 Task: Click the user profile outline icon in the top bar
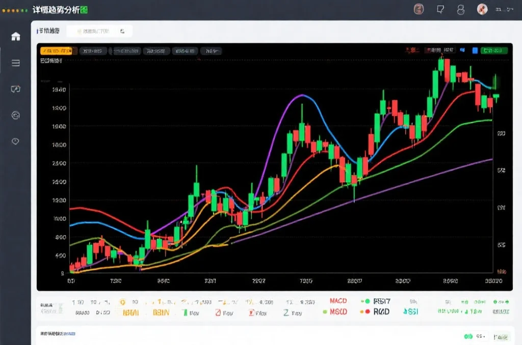(x=461, y=9)
